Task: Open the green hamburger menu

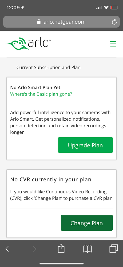Action: click(113, 44)
